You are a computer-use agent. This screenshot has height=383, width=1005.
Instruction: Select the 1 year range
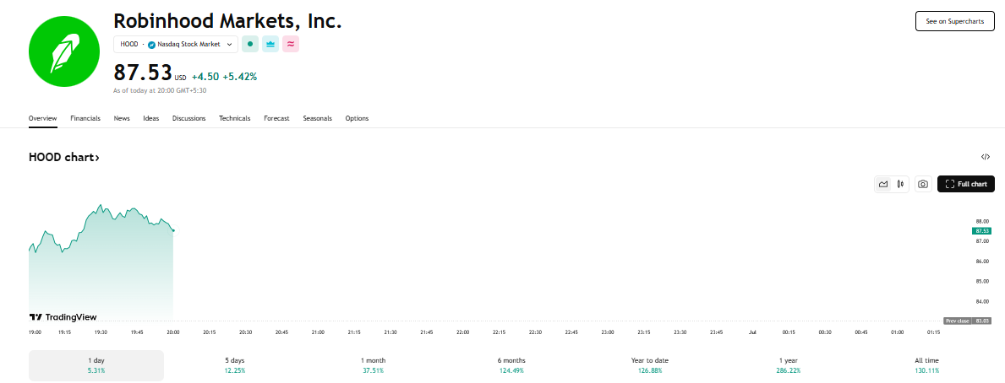click(789, 365)
